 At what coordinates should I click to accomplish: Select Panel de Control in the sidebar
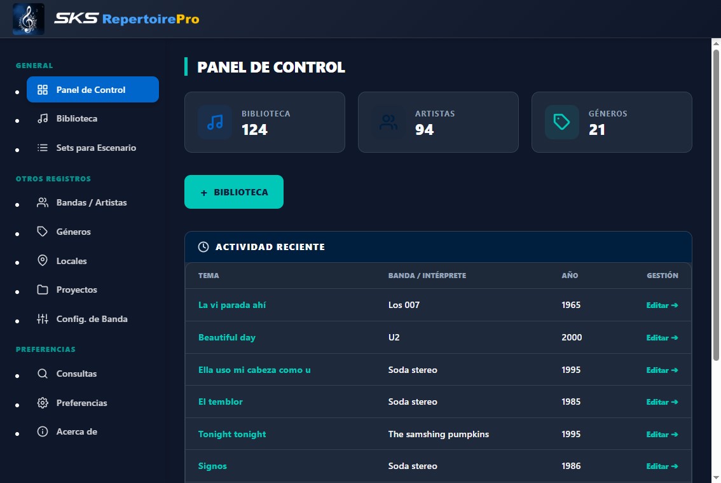(93, 89)
